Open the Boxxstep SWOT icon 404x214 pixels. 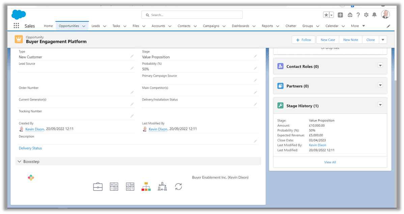tap(130, 186)
